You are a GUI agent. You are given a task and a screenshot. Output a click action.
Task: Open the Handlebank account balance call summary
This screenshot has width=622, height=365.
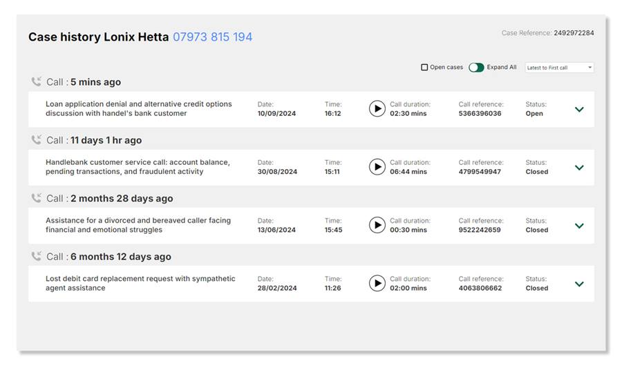(x=137, y=167)
